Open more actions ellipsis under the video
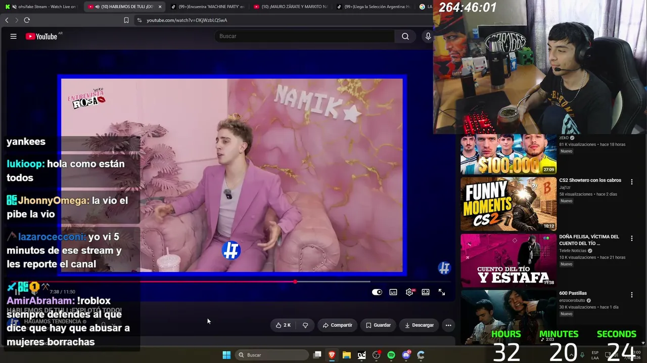The width and height of the screenshot is (647, 363). [448, 325]
